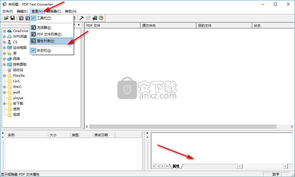Close the folder browser panel with X
Screen dimensions: 295x177
click(x=79, y=25)
